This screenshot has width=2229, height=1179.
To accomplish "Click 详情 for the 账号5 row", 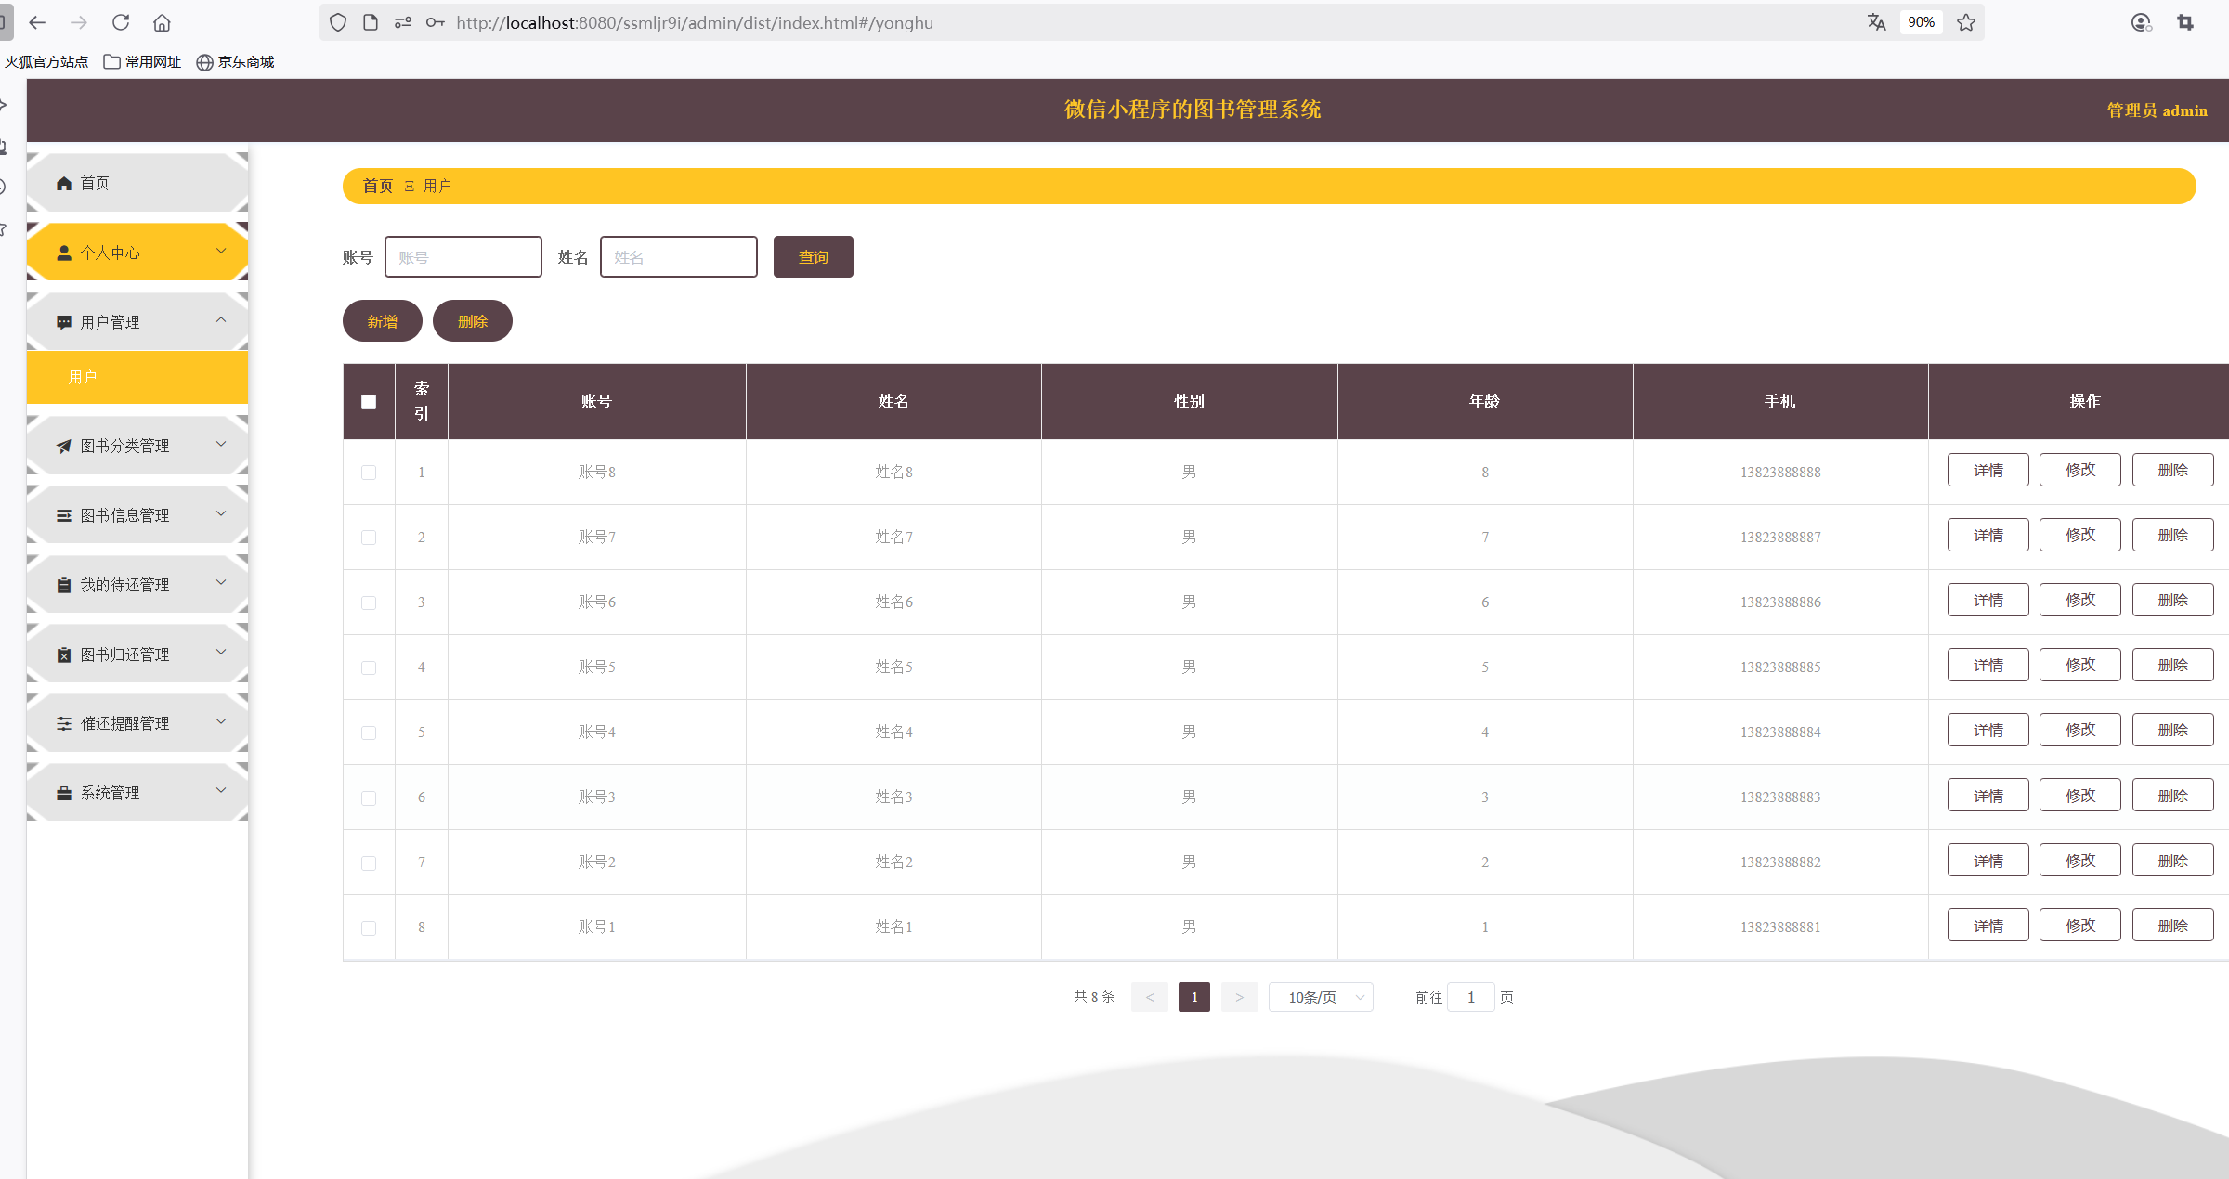I will coord(1988,665).
